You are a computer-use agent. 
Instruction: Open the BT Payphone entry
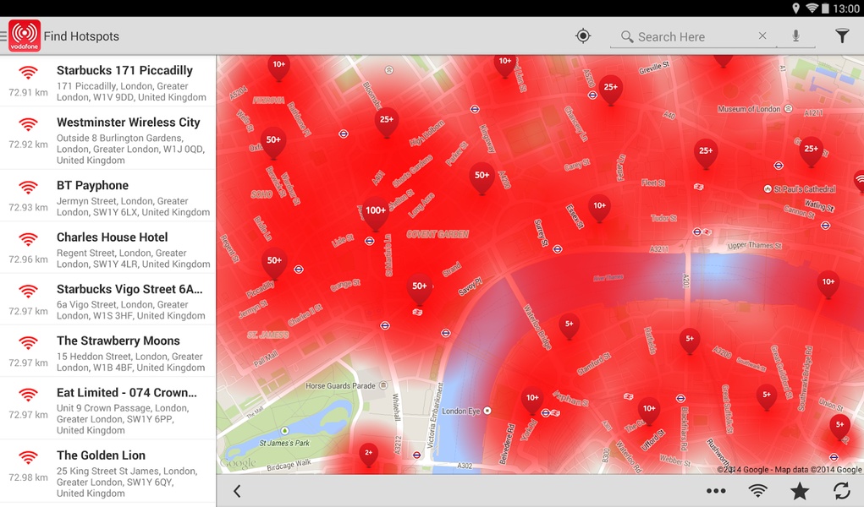coord(108,197)
